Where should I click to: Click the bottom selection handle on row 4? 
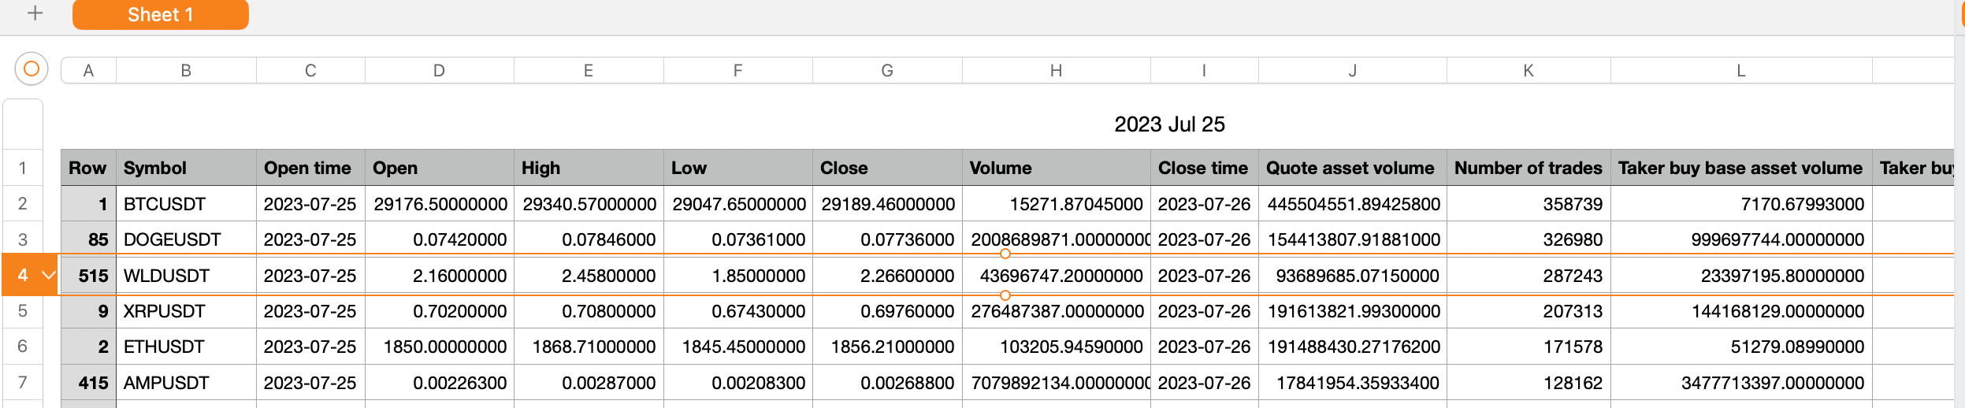(x=1005, y=295)
